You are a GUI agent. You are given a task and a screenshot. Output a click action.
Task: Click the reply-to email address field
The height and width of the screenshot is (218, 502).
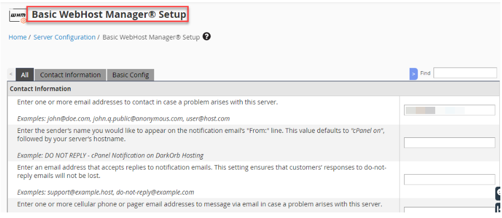pyautogui.click(x=450, y=180)
